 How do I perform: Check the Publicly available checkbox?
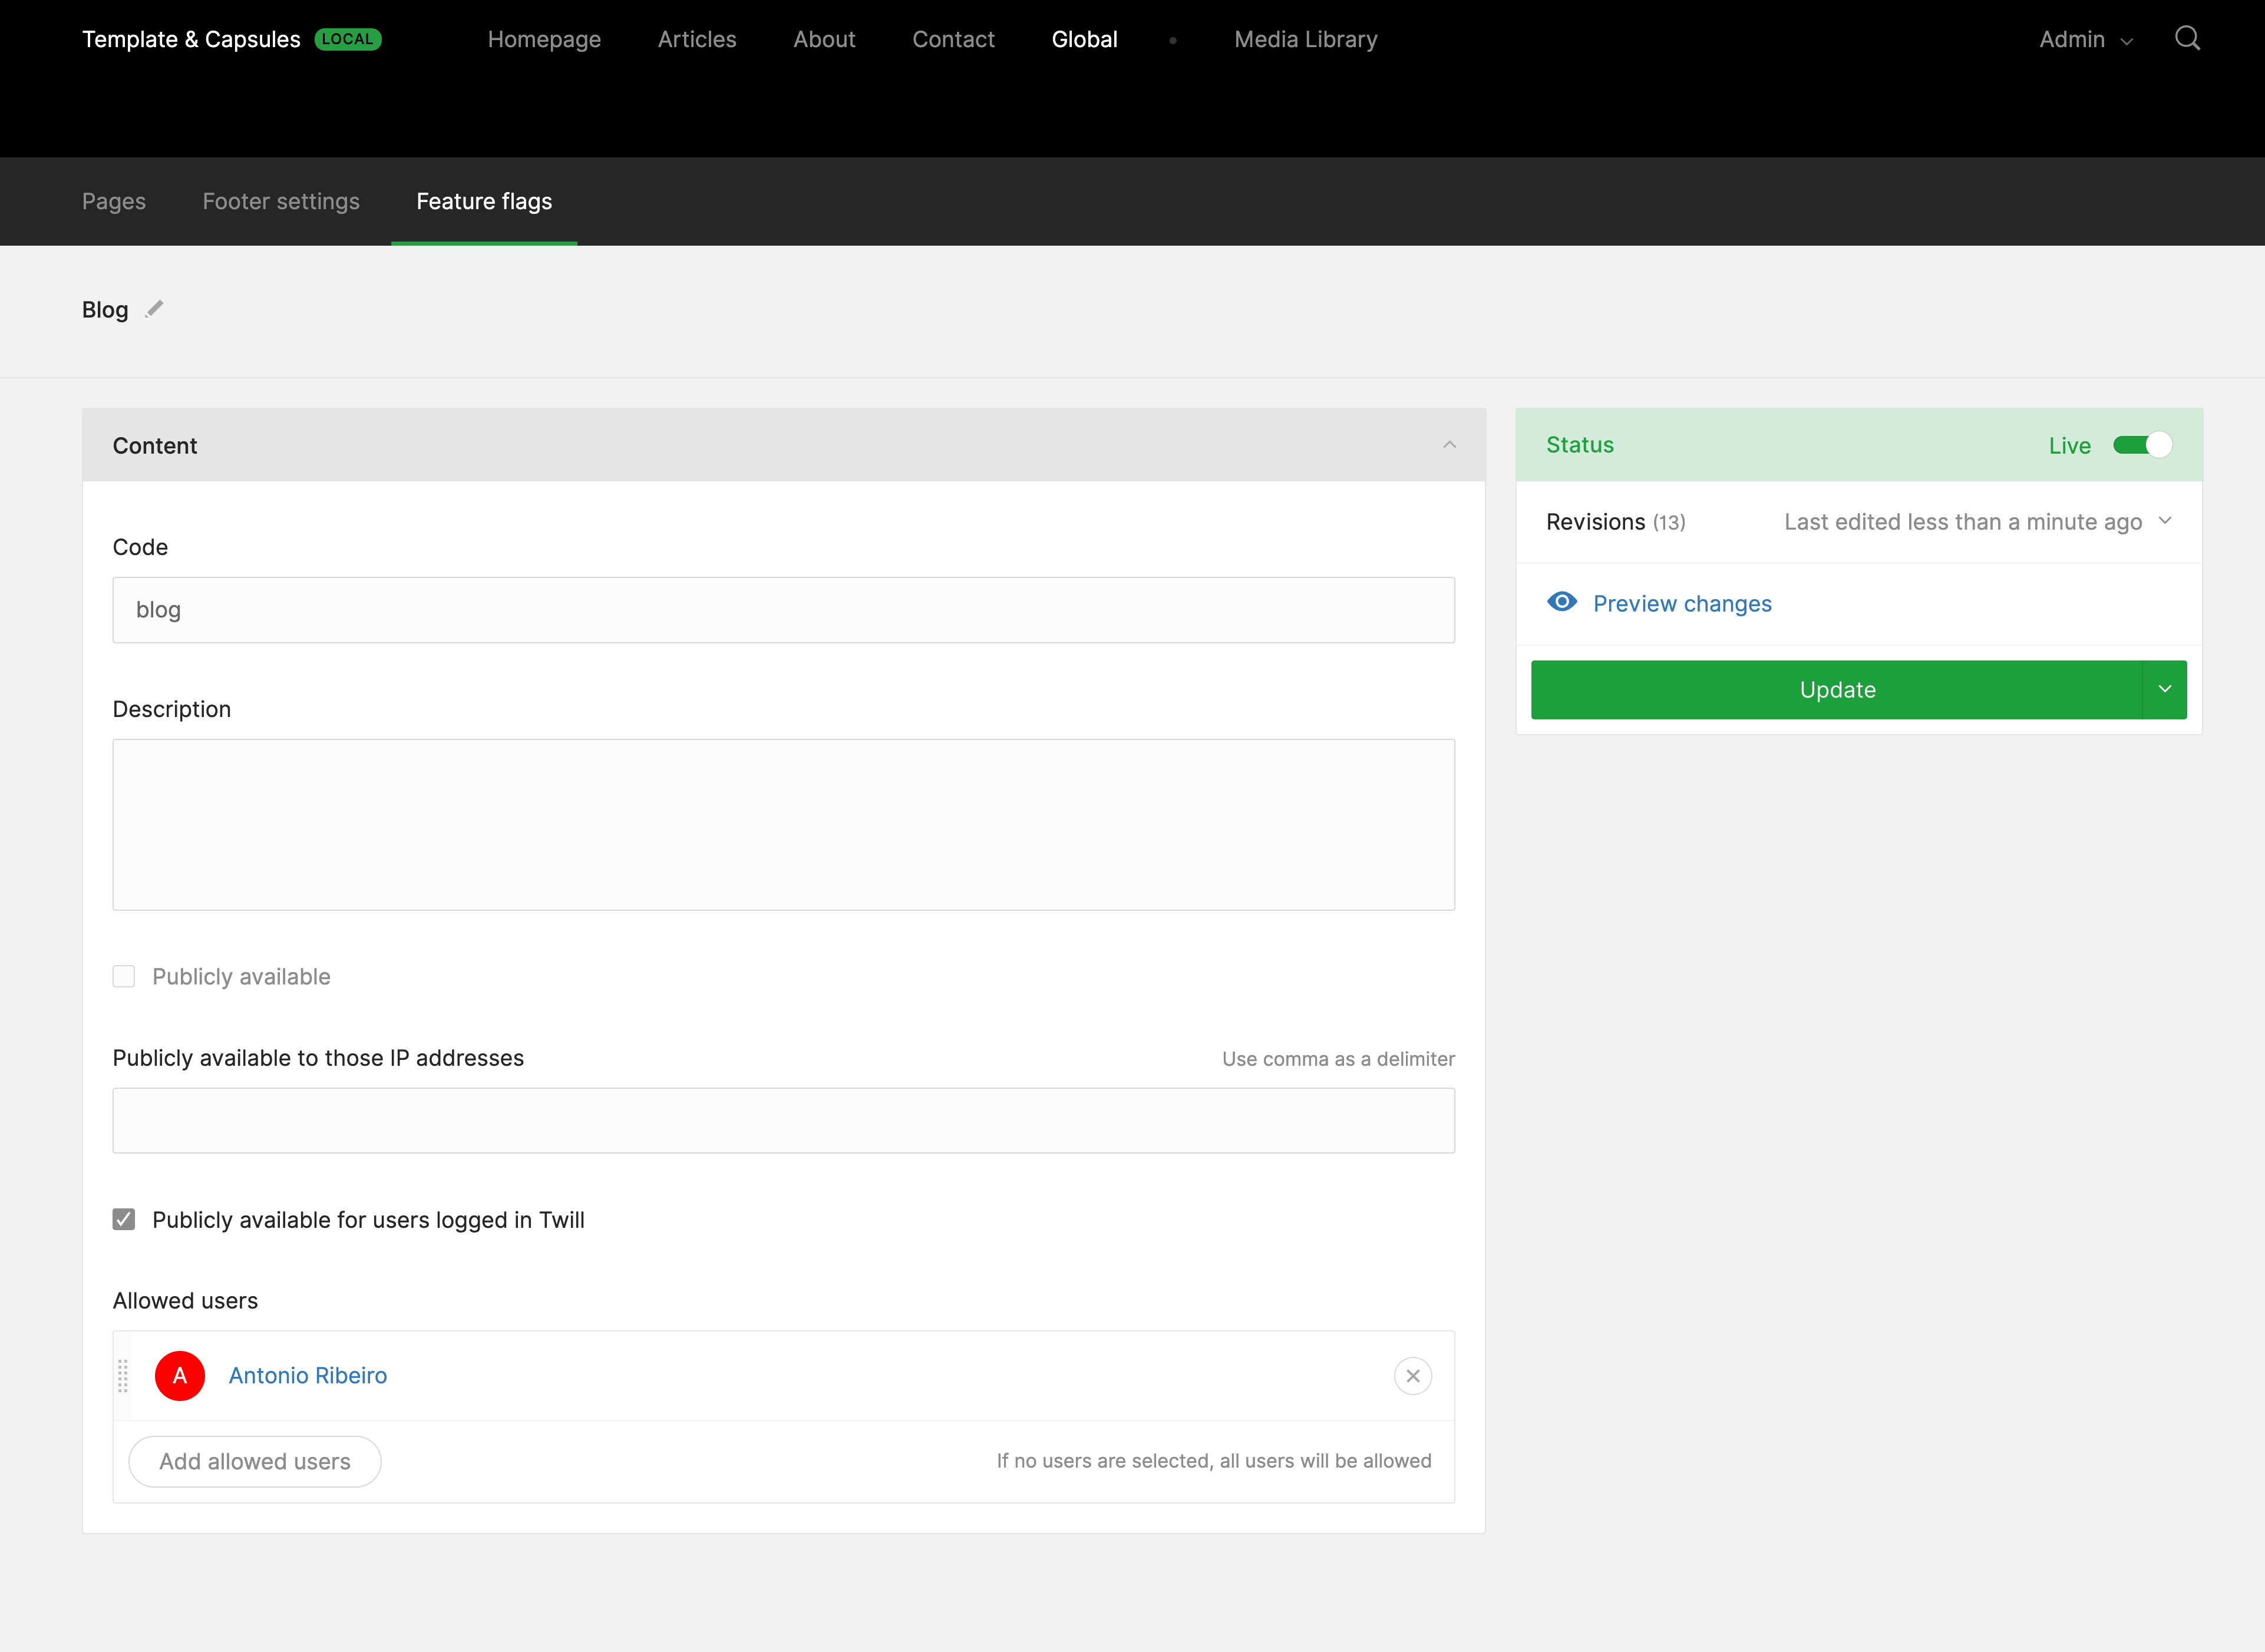click(x=124, y=976)
